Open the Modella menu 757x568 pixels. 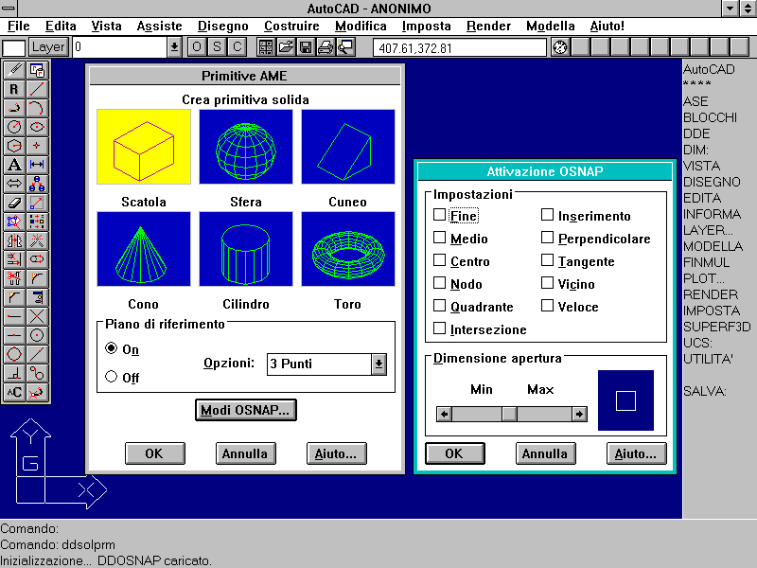[x=551, y=27]
